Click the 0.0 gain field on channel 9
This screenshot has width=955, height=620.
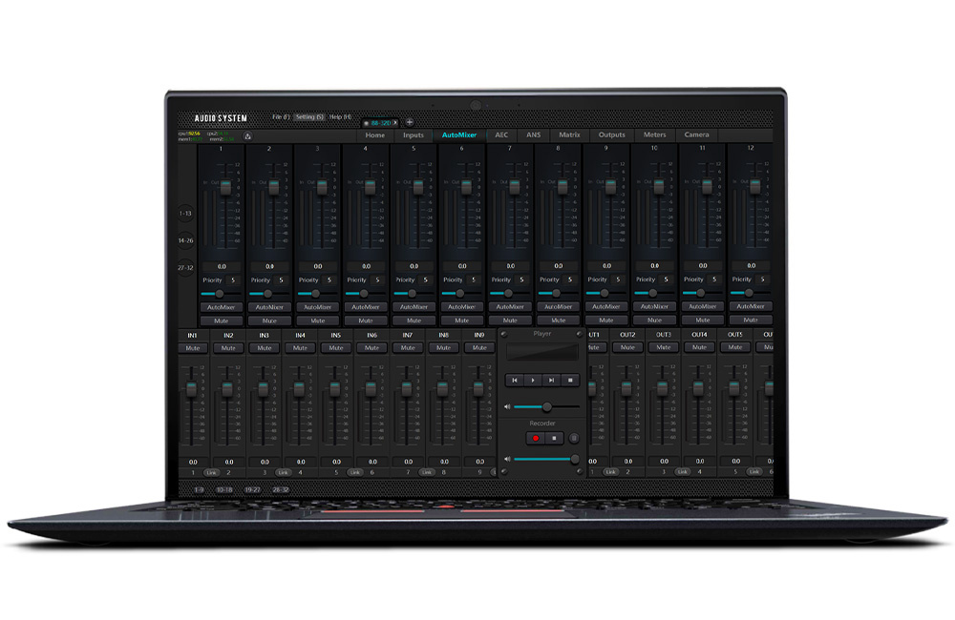click(605, 266)
